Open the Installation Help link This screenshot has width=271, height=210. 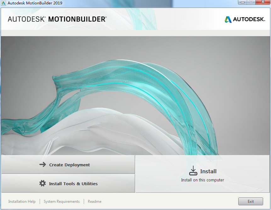tap(22, 202)
